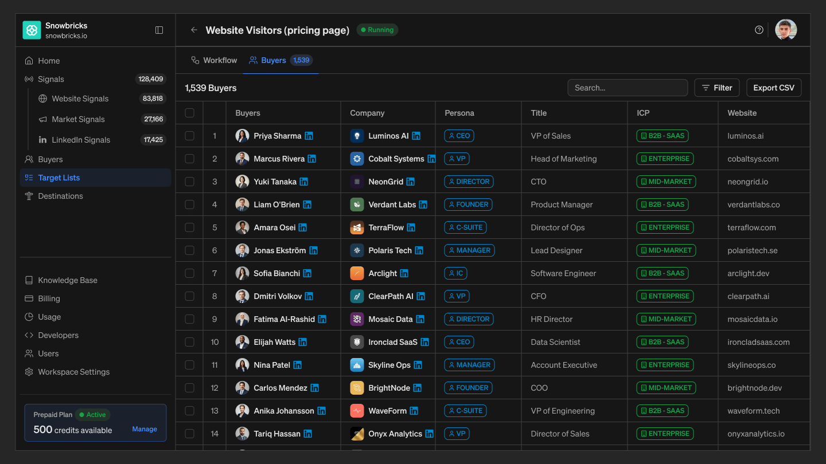Click the WaveForm company logo
Image resolution: width=826 pixels, height=464 pixels.
357,411
